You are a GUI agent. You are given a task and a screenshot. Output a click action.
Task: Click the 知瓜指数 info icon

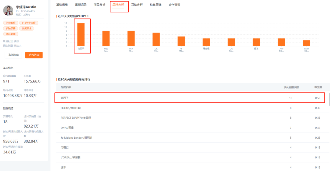(4, 76)
